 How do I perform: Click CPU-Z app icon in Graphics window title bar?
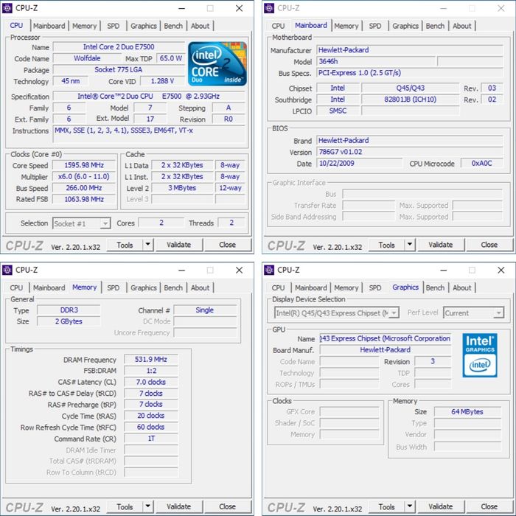click(269, 271)
